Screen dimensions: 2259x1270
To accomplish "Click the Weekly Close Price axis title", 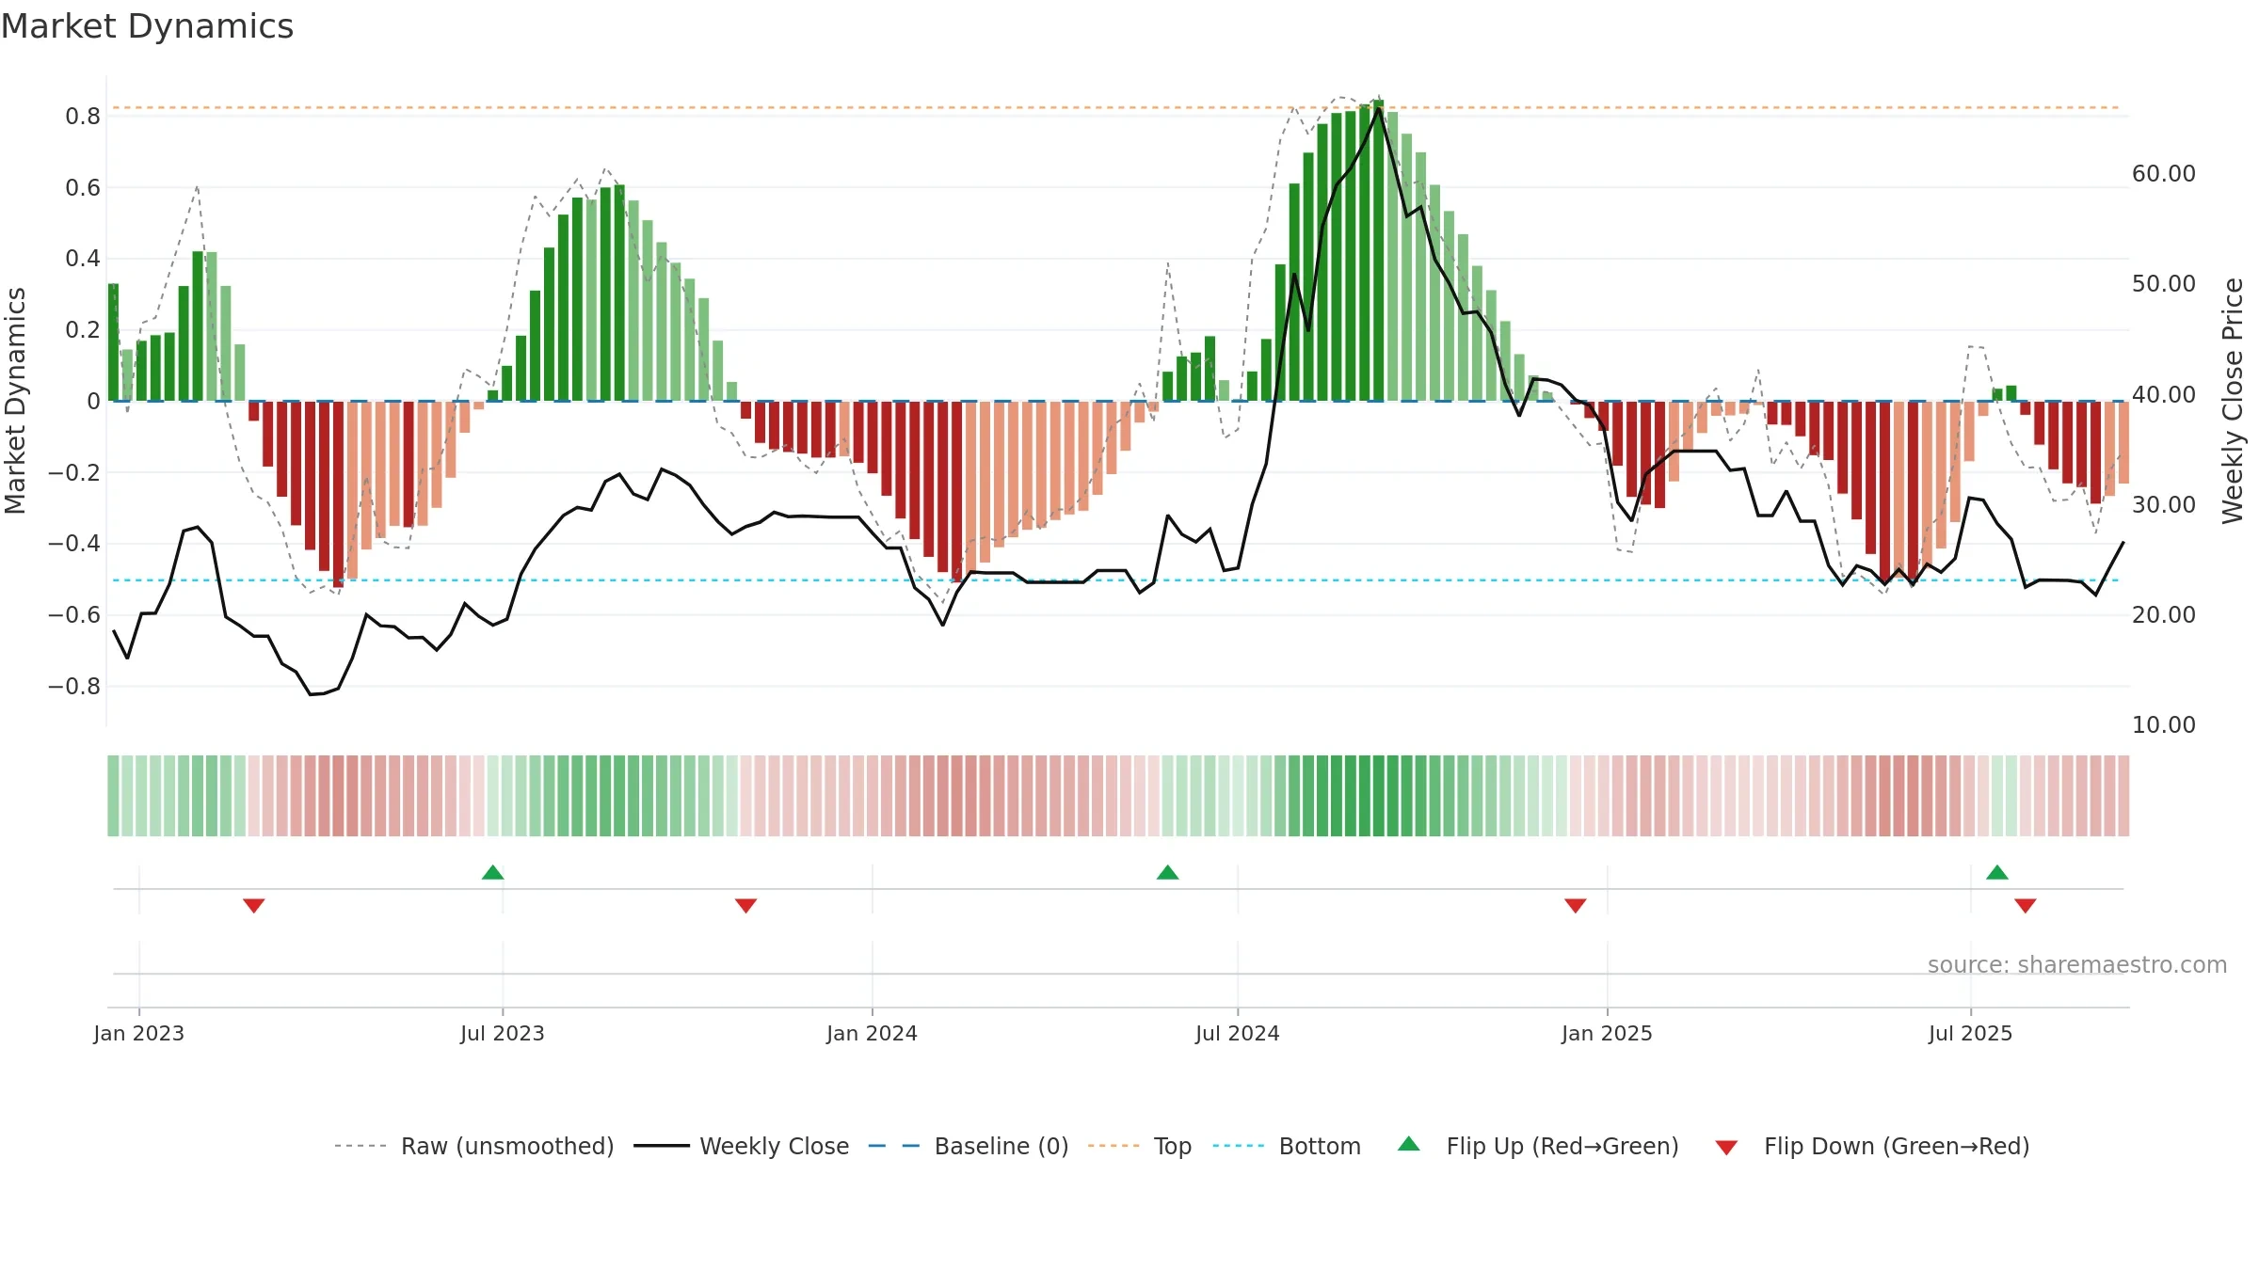I will (2233, 401).
